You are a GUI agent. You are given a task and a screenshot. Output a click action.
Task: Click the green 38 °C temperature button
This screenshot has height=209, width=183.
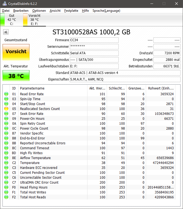point(16,76)
